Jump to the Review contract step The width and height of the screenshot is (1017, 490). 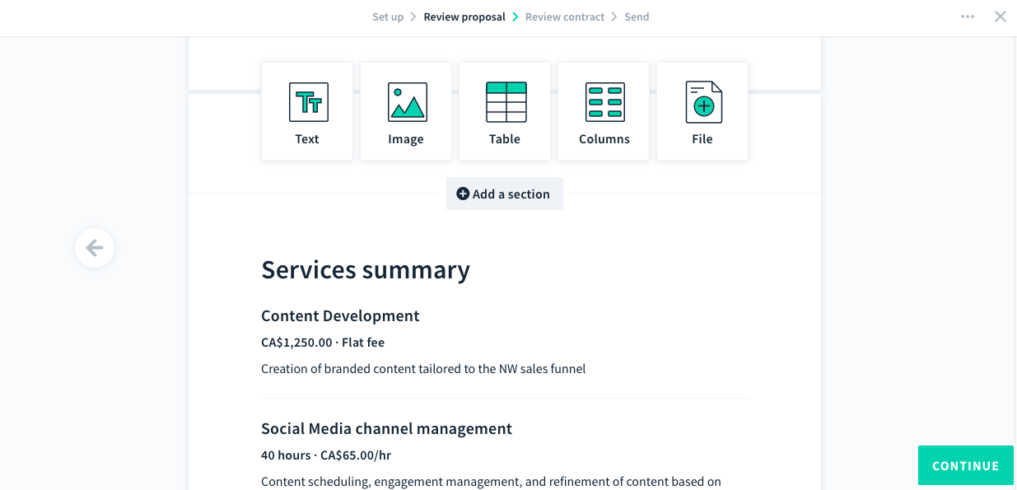click(565, 17)
